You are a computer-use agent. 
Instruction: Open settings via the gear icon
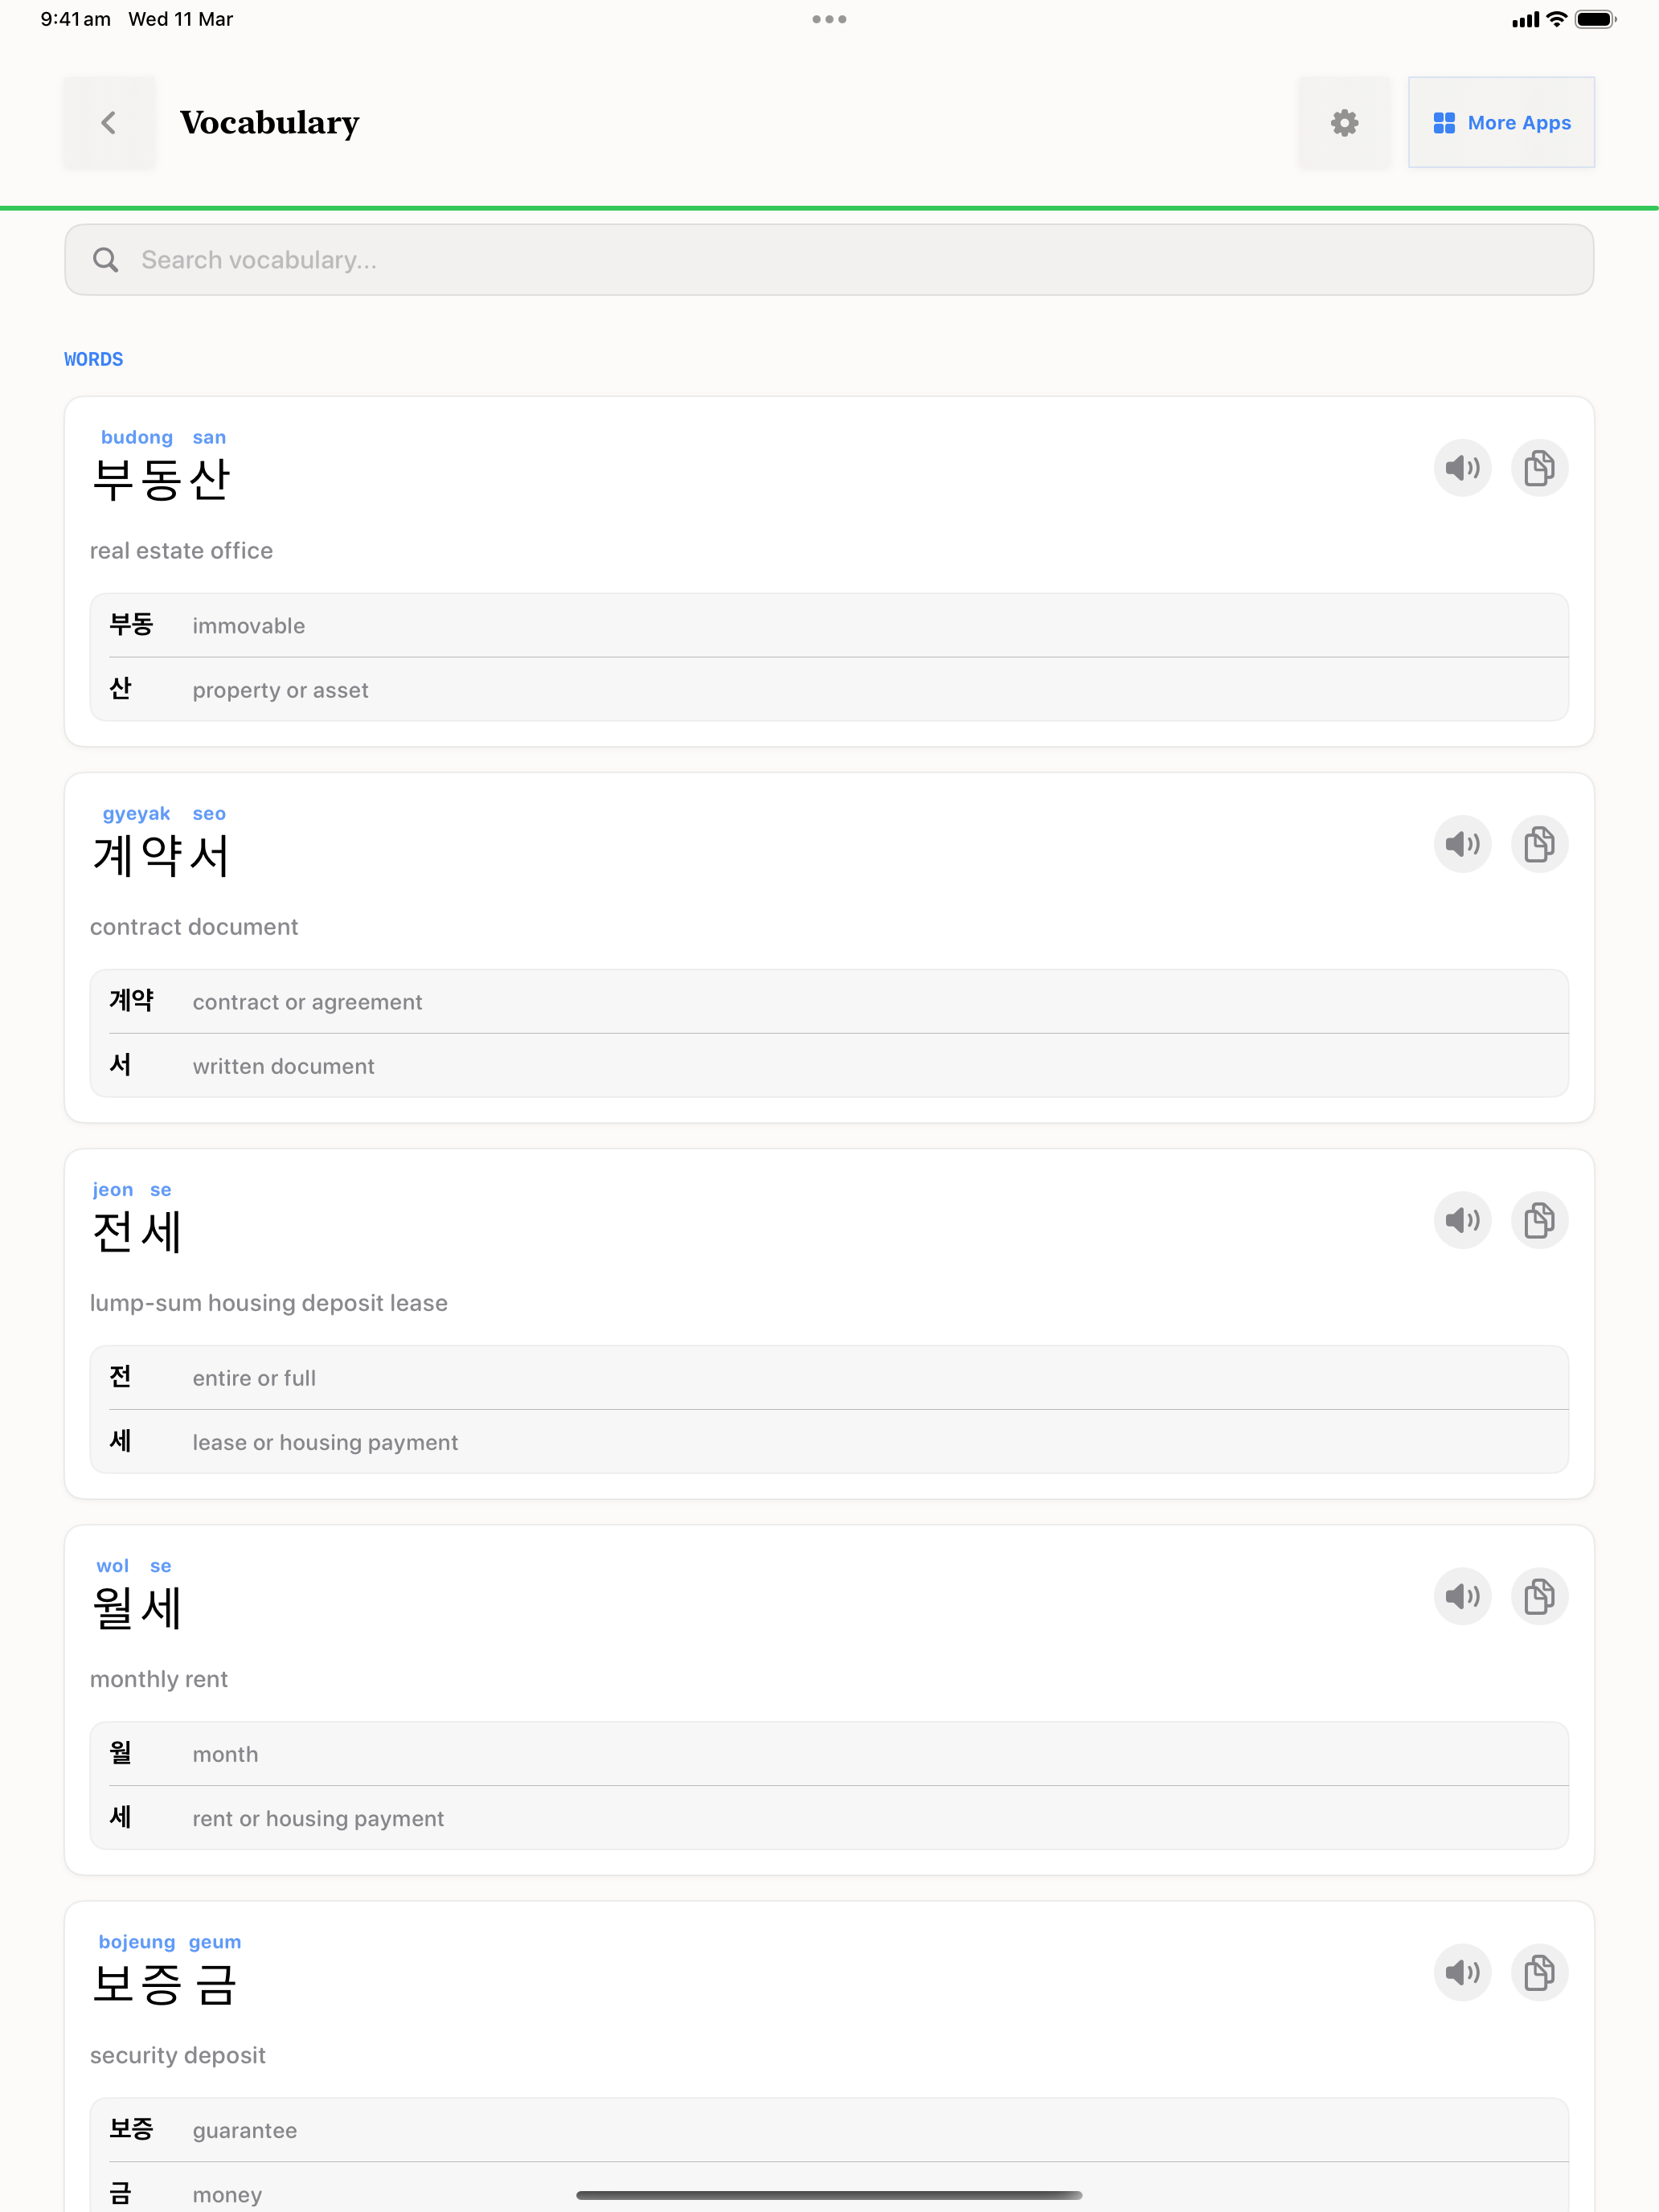1344,123
